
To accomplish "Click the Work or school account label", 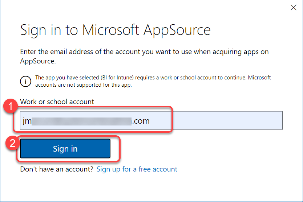I will click(x=57, y=102).
